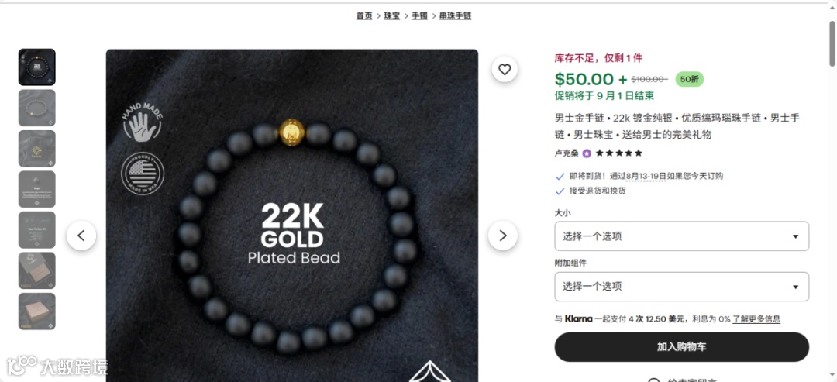The width and height of the screenshot is (837, 382).
Task: Click the page vertical scrollbar
Action: (x=832, y=43)
